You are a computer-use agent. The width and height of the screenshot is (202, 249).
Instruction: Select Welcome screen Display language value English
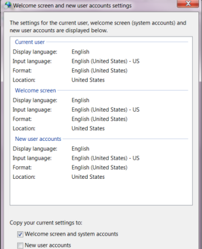point(80,100)
